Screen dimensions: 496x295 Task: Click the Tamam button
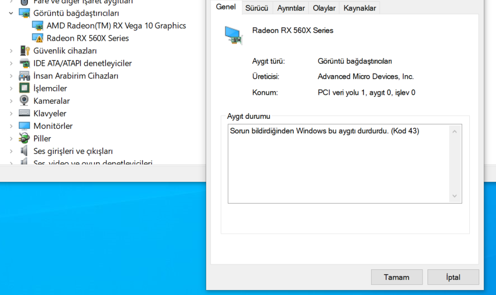pyautogui.click(x=397, y=277)
